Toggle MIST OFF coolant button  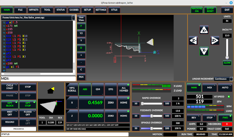10,113
